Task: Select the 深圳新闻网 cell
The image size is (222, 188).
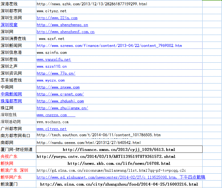Action: (18, 46)
